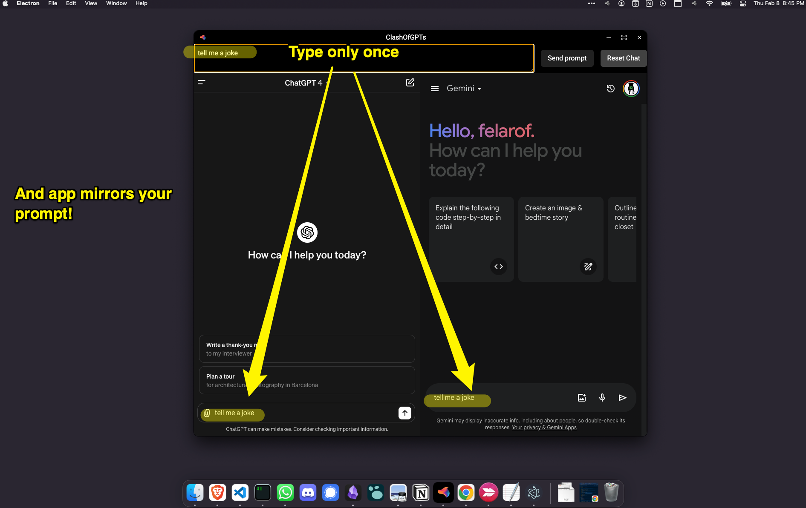The image size is (806, 508).
Task: Click the Gemini profile avatar
Action: coord(631,89)
